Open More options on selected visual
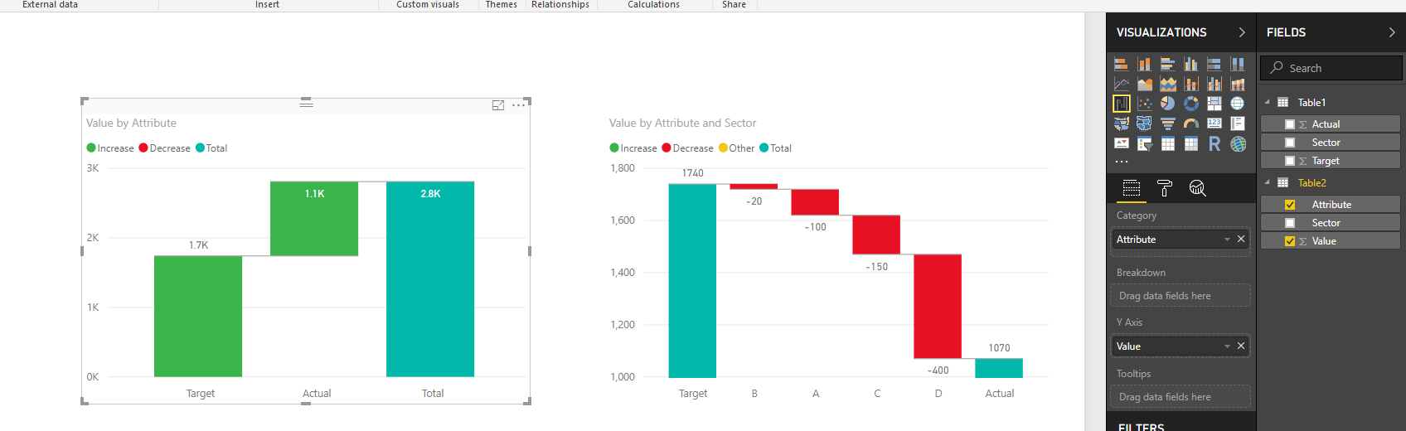 tap(519, 105)
